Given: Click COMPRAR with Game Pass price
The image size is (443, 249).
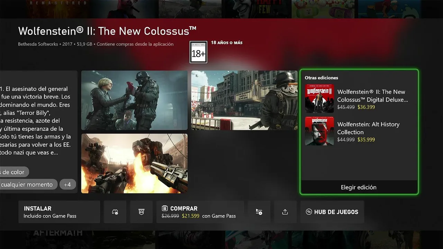Looking at the screenshot, I should (200, 212).
